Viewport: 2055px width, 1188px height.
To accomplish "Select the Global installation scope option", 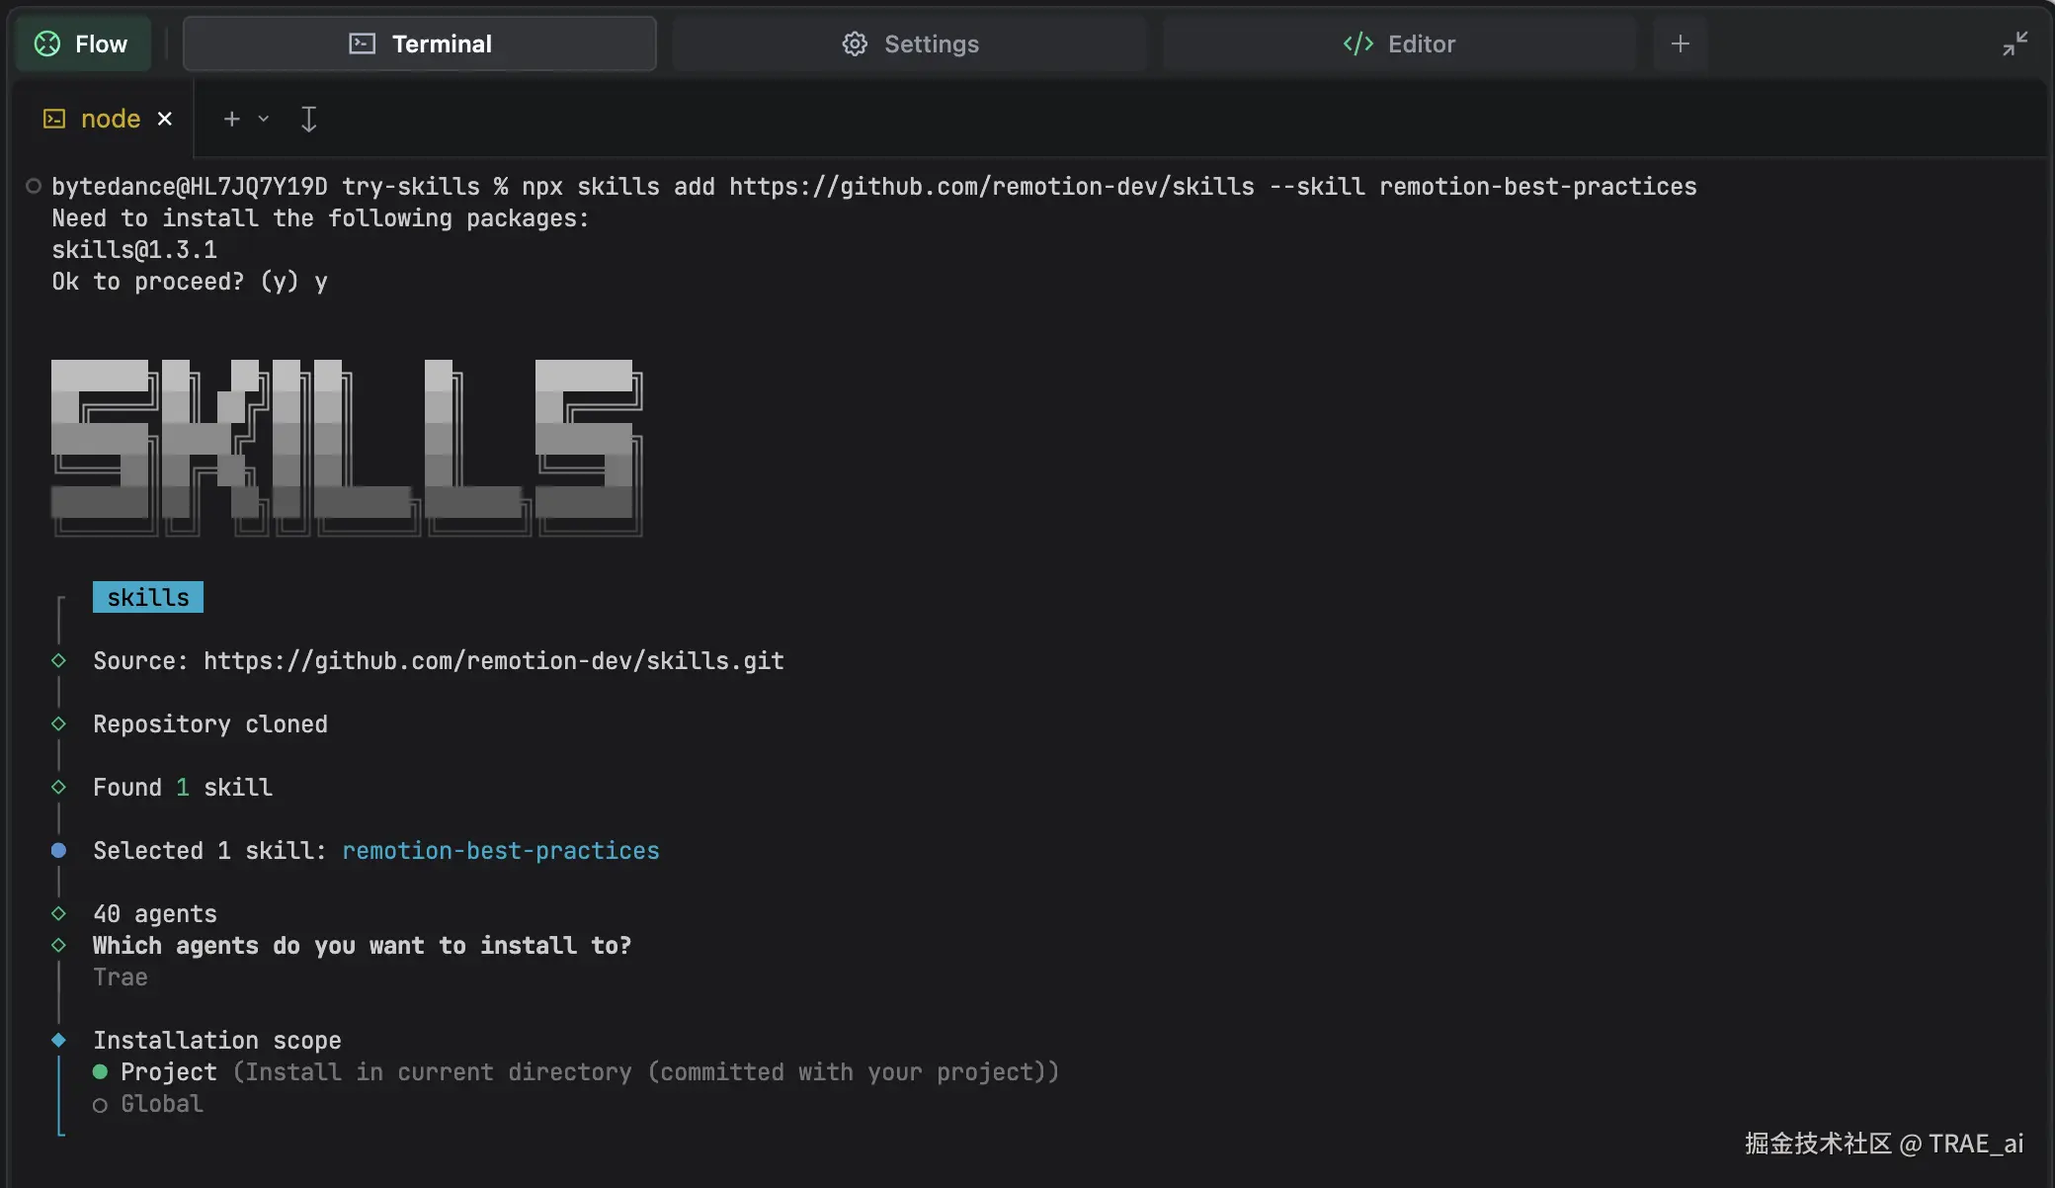I will tap(161, 1104).
